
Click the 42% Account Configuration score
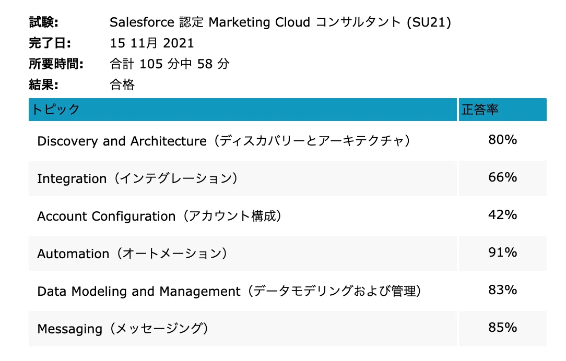502,214
